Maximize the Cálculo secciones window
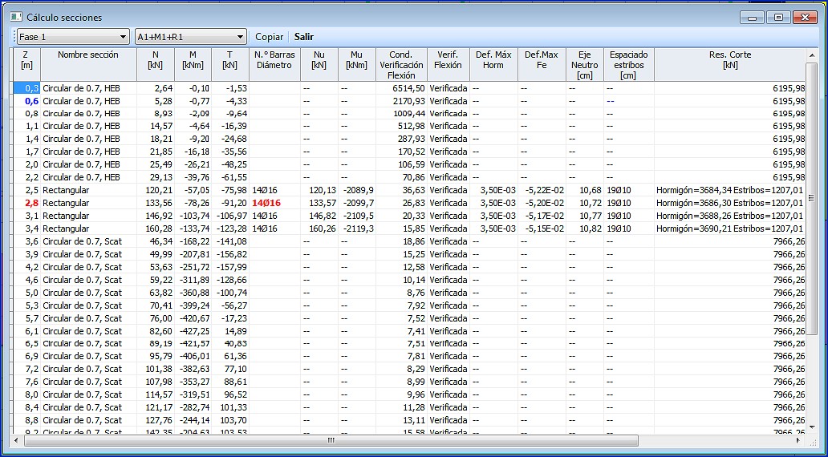 coord(777,17)
